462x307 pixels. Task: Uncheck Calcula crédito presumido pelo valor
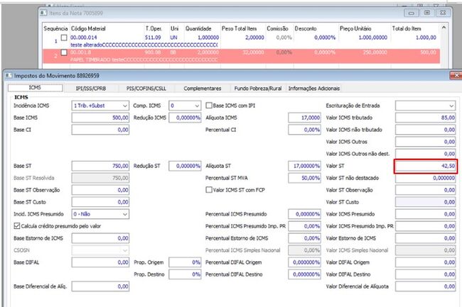[17, 226]
